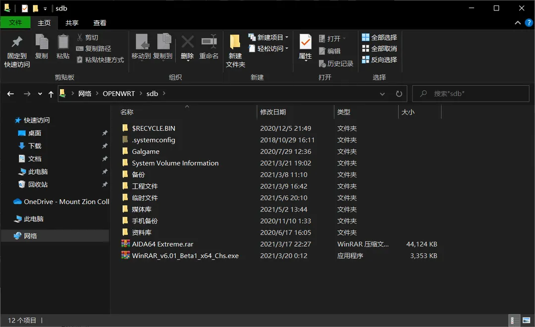Click Select none (全部取消)
The image size is (535, 327).
pyautogui.click(x=379, y=49)
